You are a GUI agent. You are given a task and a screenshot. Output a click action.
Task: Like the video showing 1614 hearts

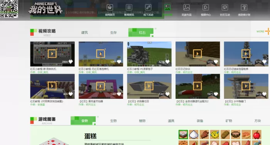pyautogui.click(x=264, y=94)
